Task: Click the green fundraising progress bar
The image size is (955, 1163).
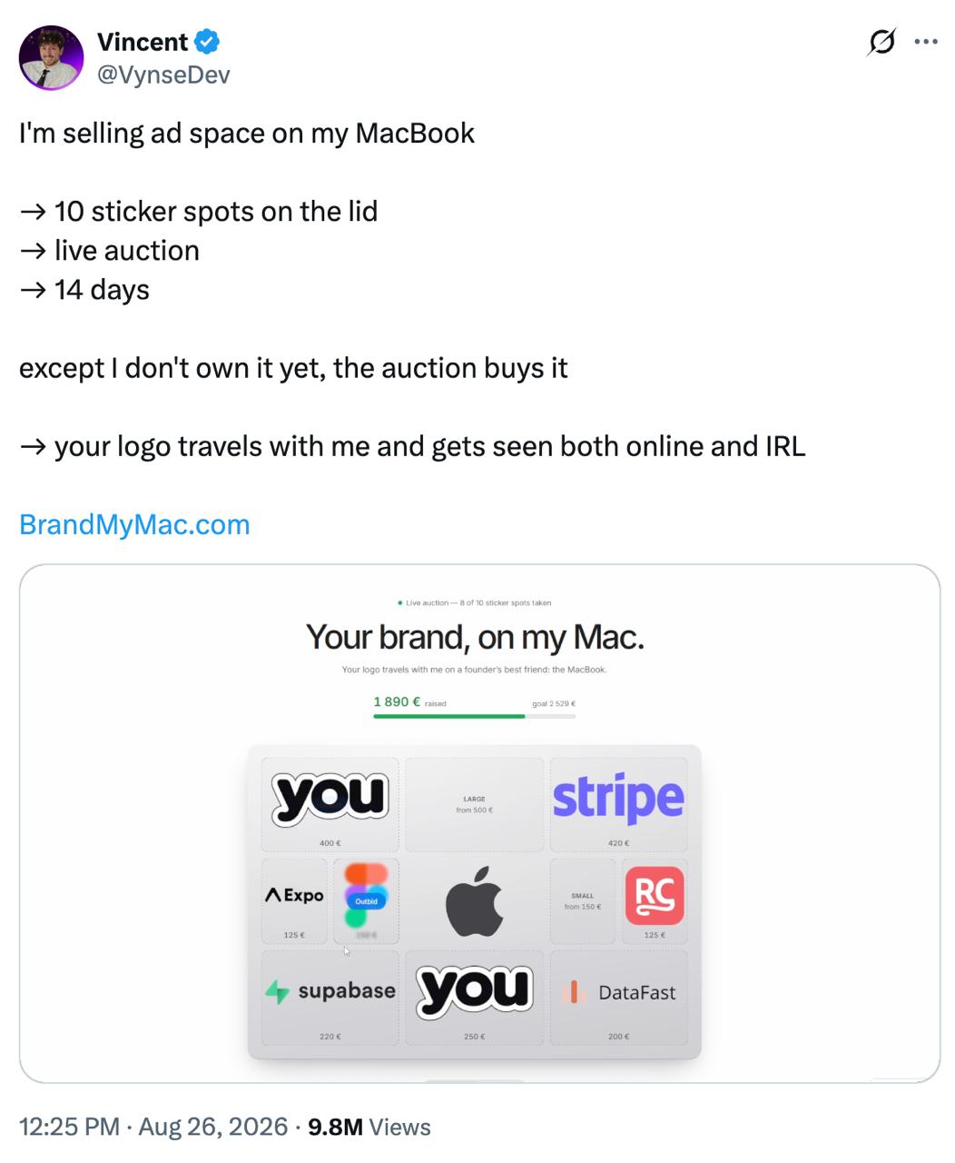Action: point(474,716)
